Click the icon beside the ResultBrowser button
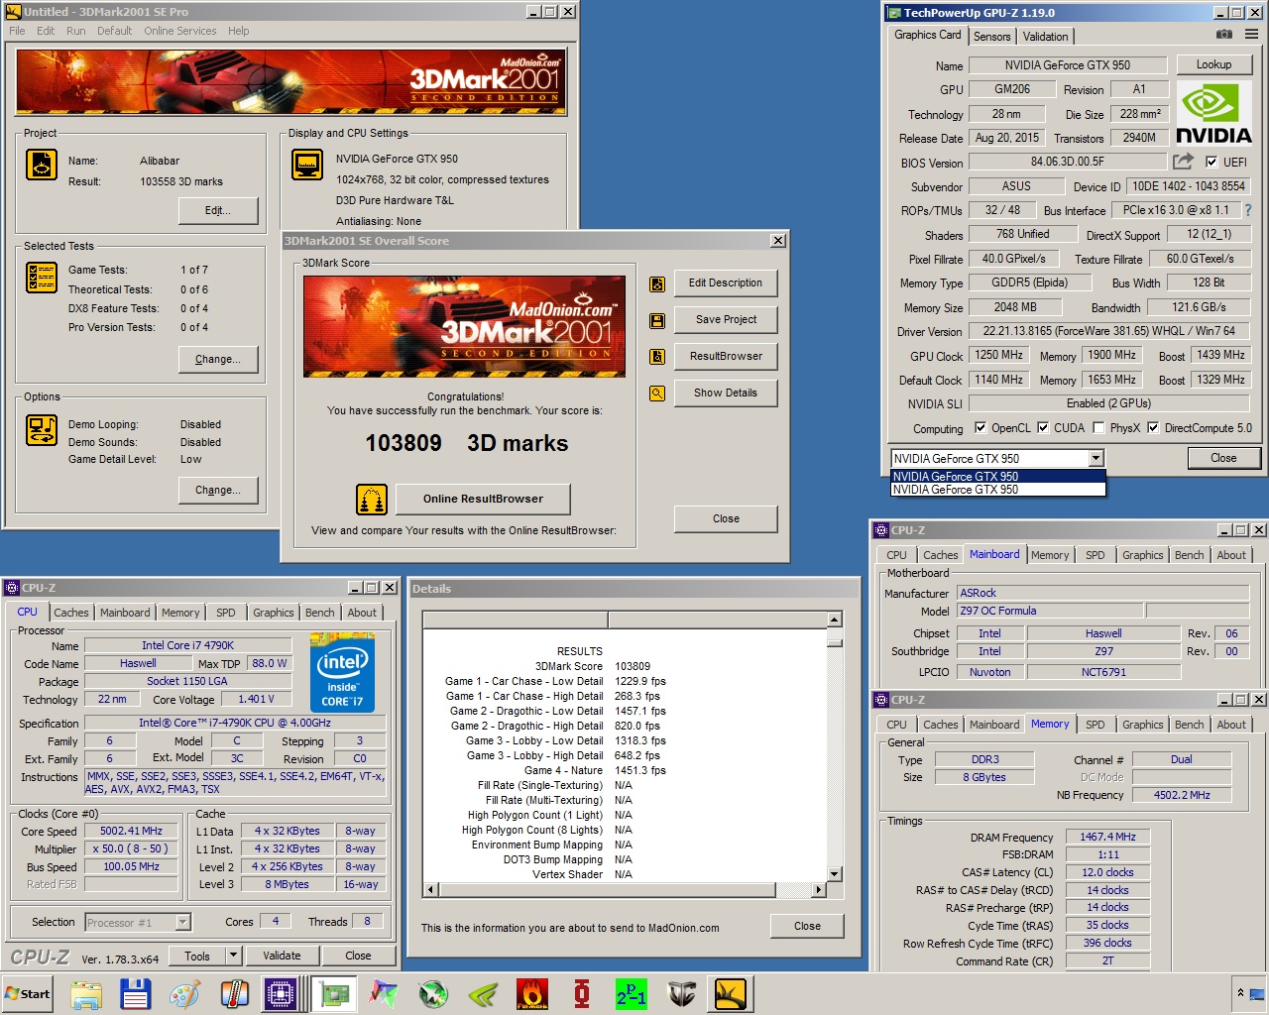The image size is (1269, 1015). tap(657, 357)
